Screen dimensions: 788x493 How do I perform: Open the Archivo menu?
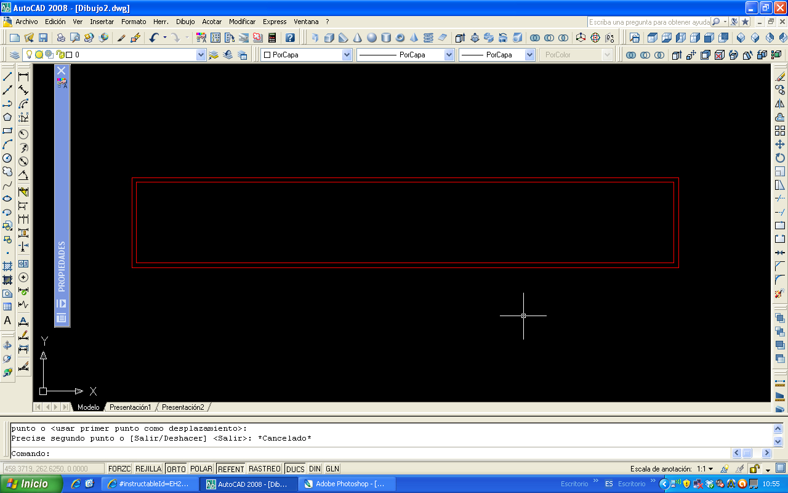click(26, 22)
